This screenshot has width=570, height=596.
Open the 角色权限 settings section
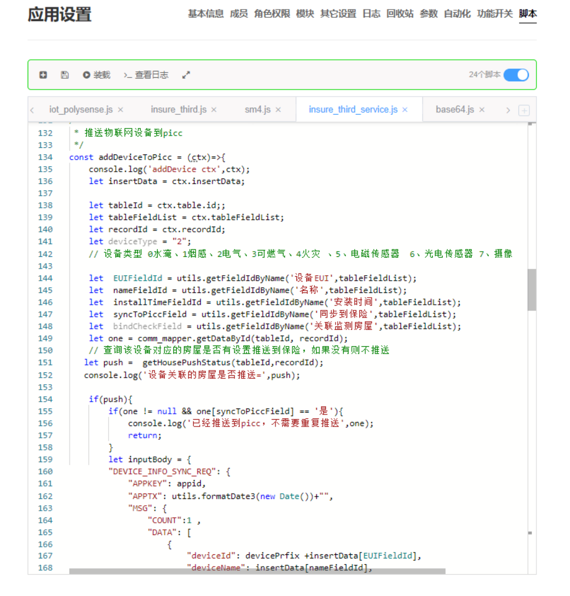tap(272, 14)
